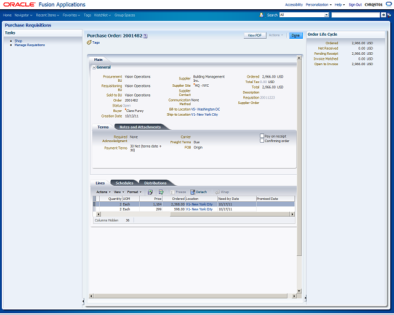
Task: Open the Lines table Actions menu
Action: 103,192
